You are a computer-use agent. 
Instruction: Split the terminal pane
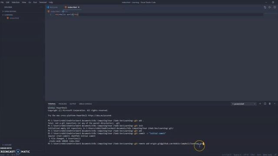[265, 104]
